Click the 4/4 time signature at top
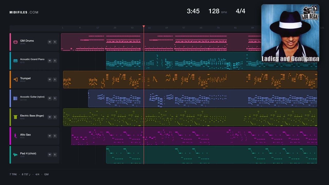Screen dimensions: 329x185 click(x=241, y=11)
